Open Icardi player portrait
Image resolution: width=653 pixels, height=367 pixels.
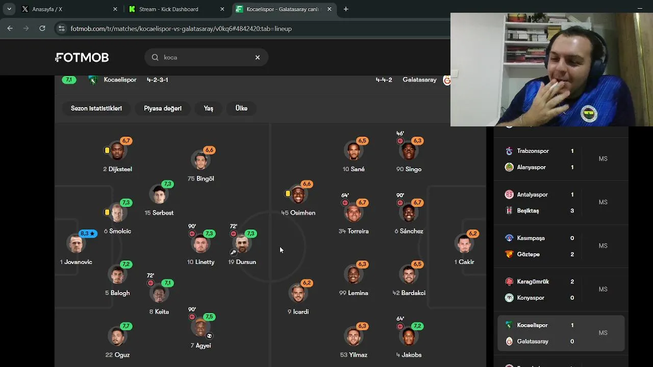pos(298,294)
